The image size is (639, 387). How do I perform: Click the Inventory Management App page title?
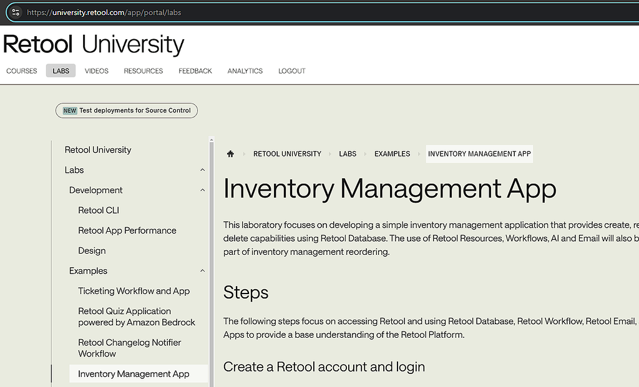[x=389, y=189]
